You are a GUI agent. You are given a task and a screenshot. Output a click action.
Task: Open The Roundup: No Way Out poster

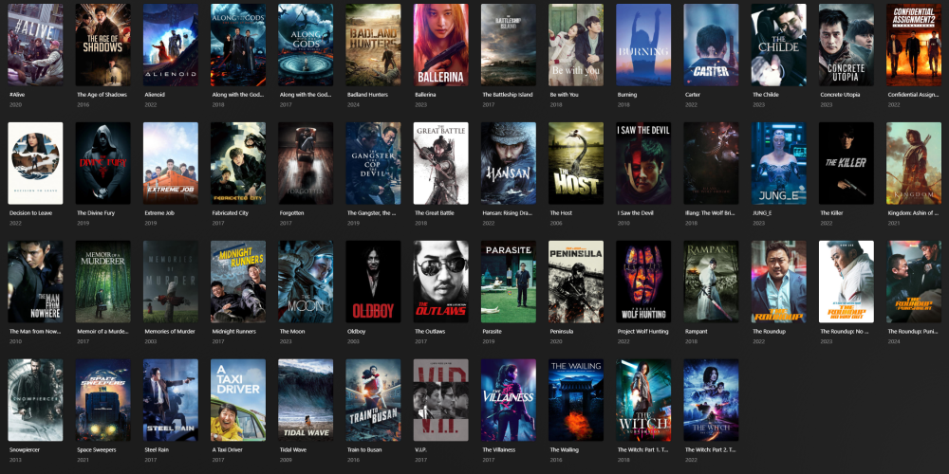[x=847, y=282]
